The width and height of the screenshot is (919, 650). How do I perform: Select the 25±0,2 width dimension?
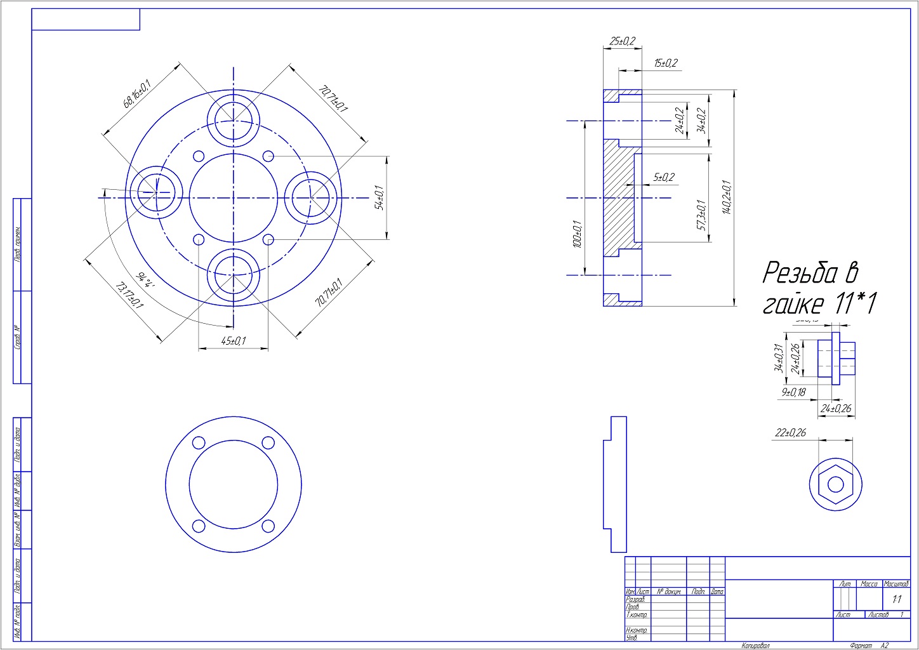click(622, 41)
